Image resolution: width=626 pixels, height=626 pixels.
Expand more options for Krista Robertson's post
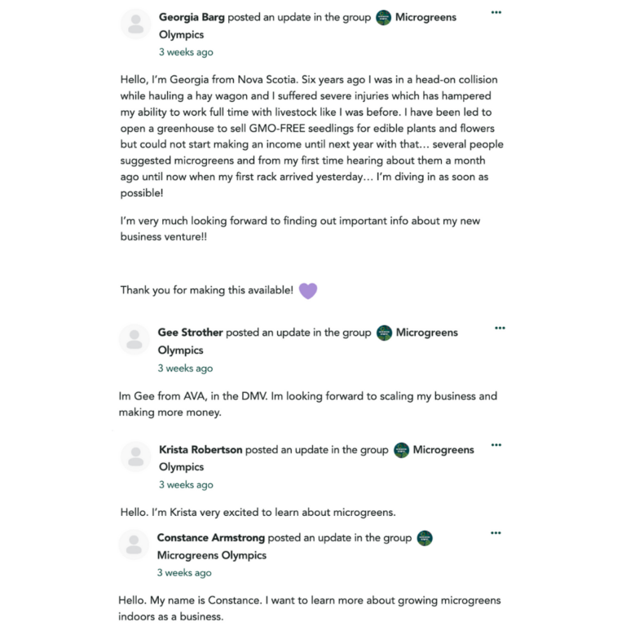496,445
